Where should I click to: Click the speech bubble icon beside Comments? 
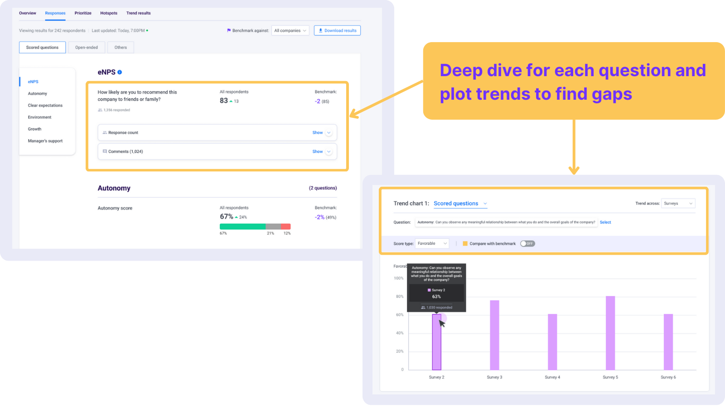pos(105,151)
